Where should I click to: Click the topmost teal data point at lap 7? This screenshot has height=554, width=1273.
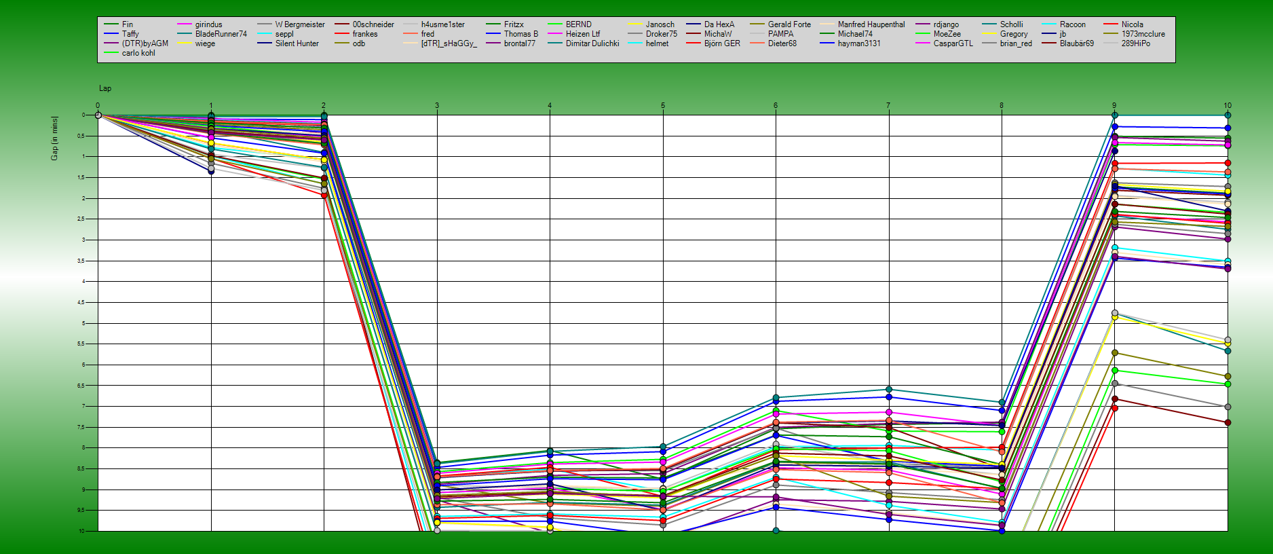(889, 390)
